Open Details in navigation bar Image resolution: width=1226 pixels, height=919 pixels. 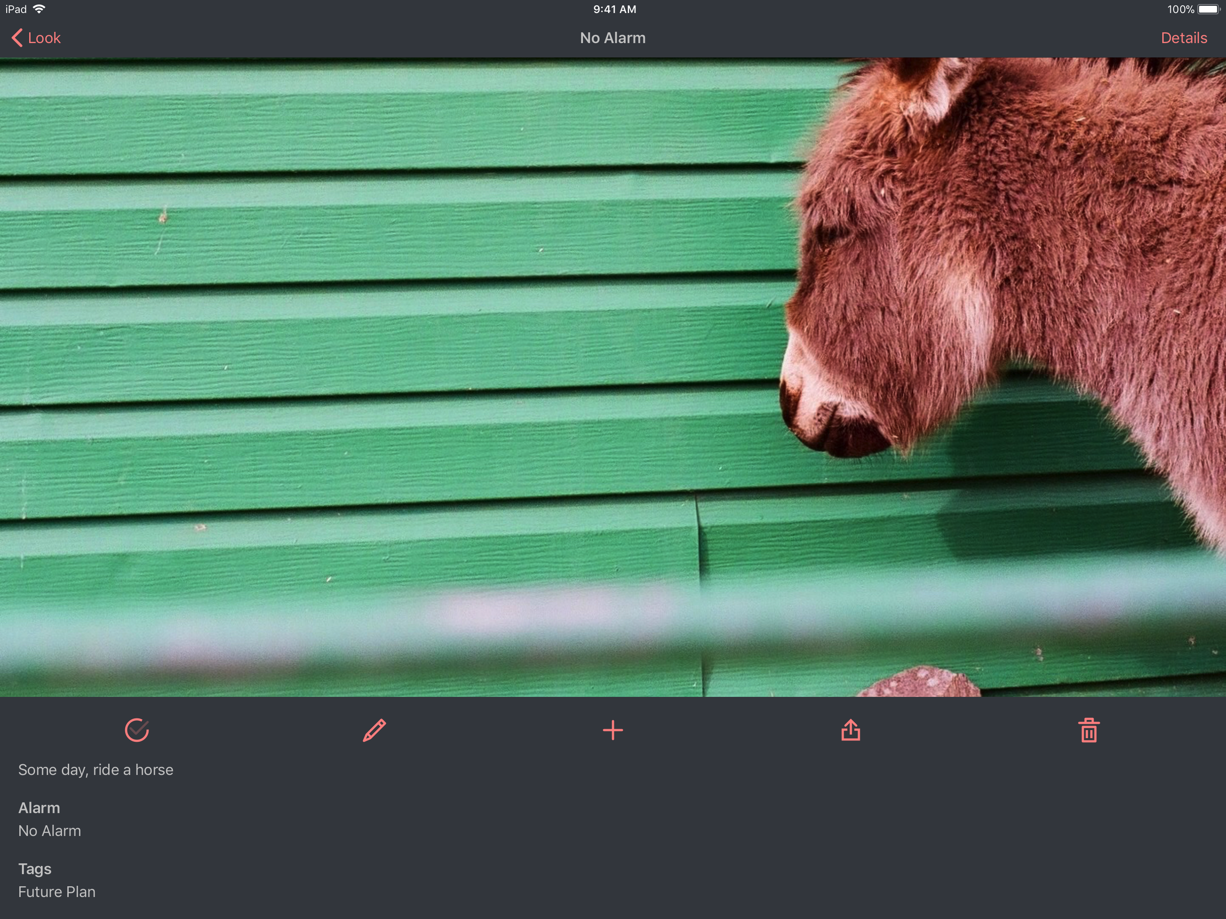coord(1183,38)
